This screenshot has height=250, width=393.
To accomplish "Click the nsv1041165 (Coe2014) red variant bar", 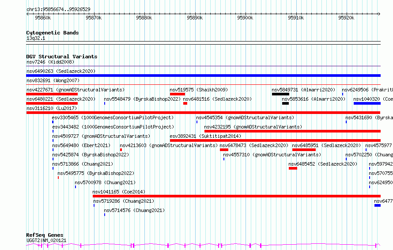I will tap(237, 196).
